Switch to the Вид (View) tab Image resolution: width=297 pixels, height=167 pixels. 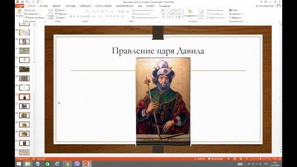(140, 6)
